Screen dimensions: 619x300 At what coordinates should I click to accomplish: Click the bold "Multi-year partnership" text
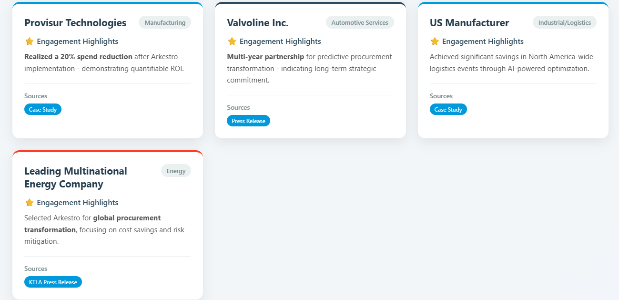pyautogui.click(x=265, y=57)
